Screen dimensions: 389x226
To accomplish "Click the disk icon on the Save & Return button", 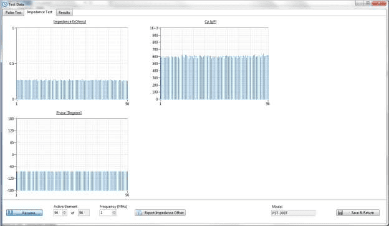I will click(x=340, y=213).
